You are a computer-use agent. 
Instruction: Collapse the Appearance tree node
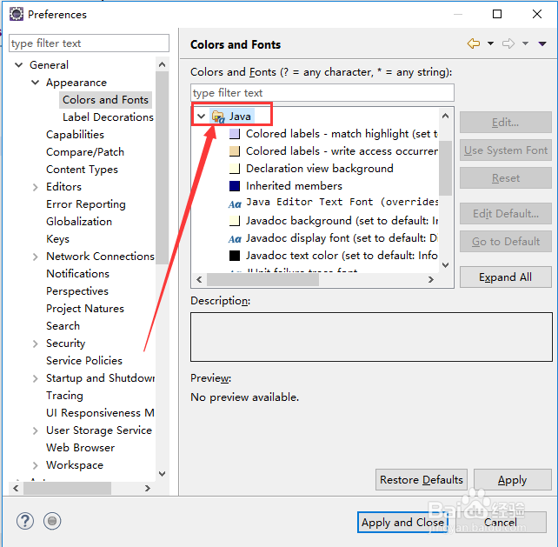[36, 83]
